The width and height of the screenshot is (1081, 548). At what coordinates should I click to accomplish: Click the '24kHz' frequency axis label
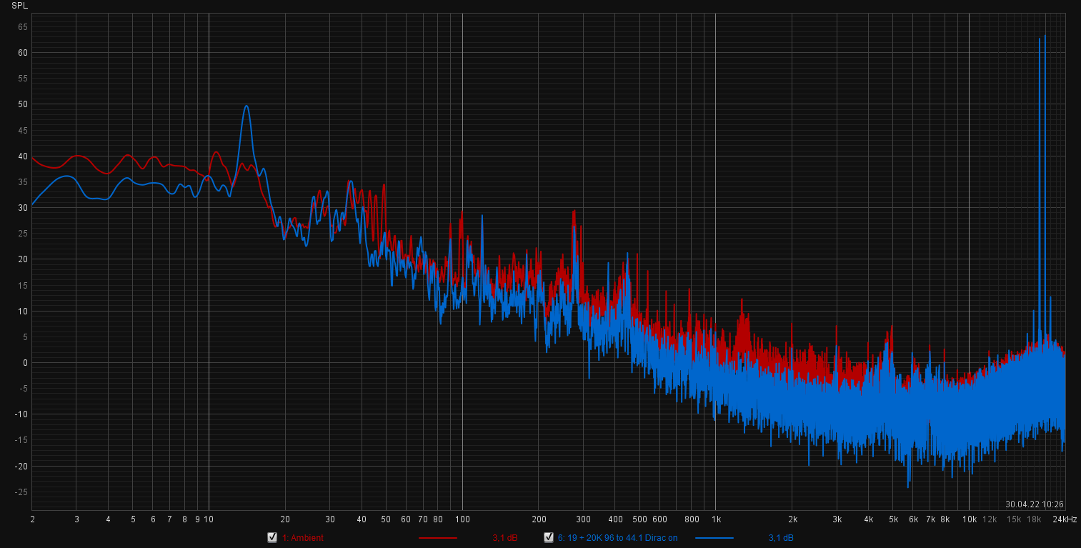1064,519
